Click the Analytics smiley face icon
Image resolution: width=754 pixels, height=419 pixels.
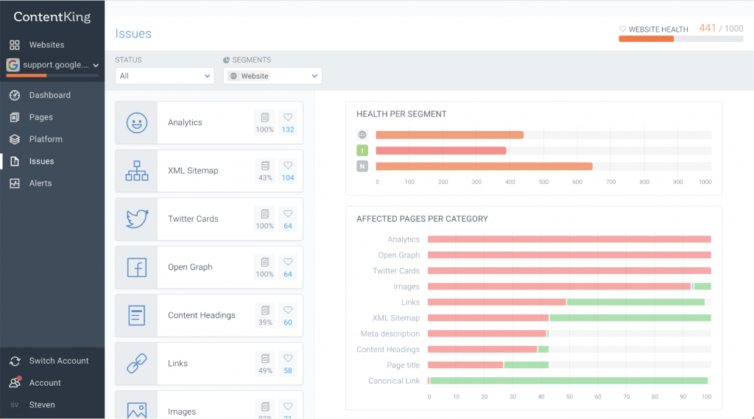136,123
